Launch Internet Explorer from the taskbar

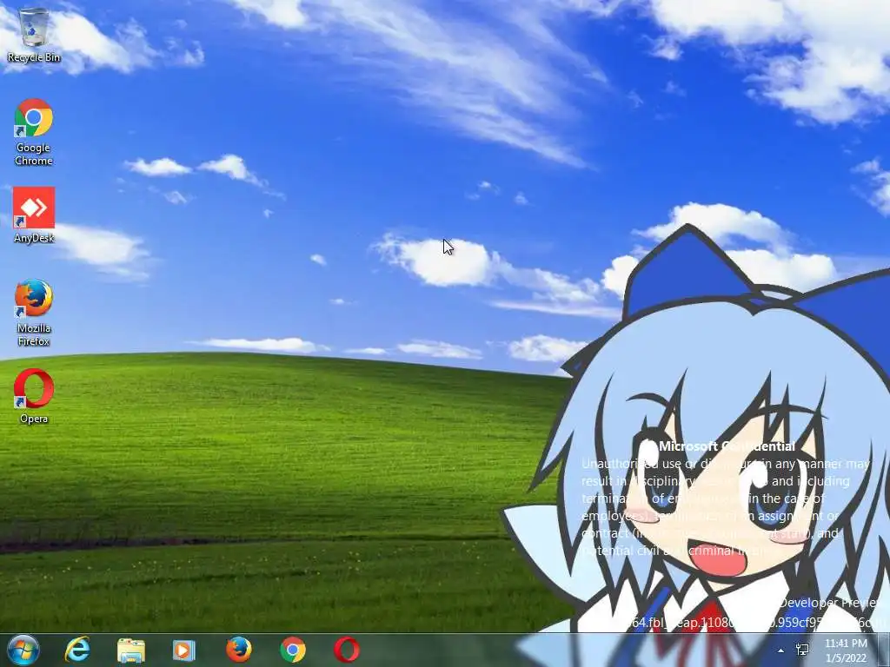(x=77, y=650)
